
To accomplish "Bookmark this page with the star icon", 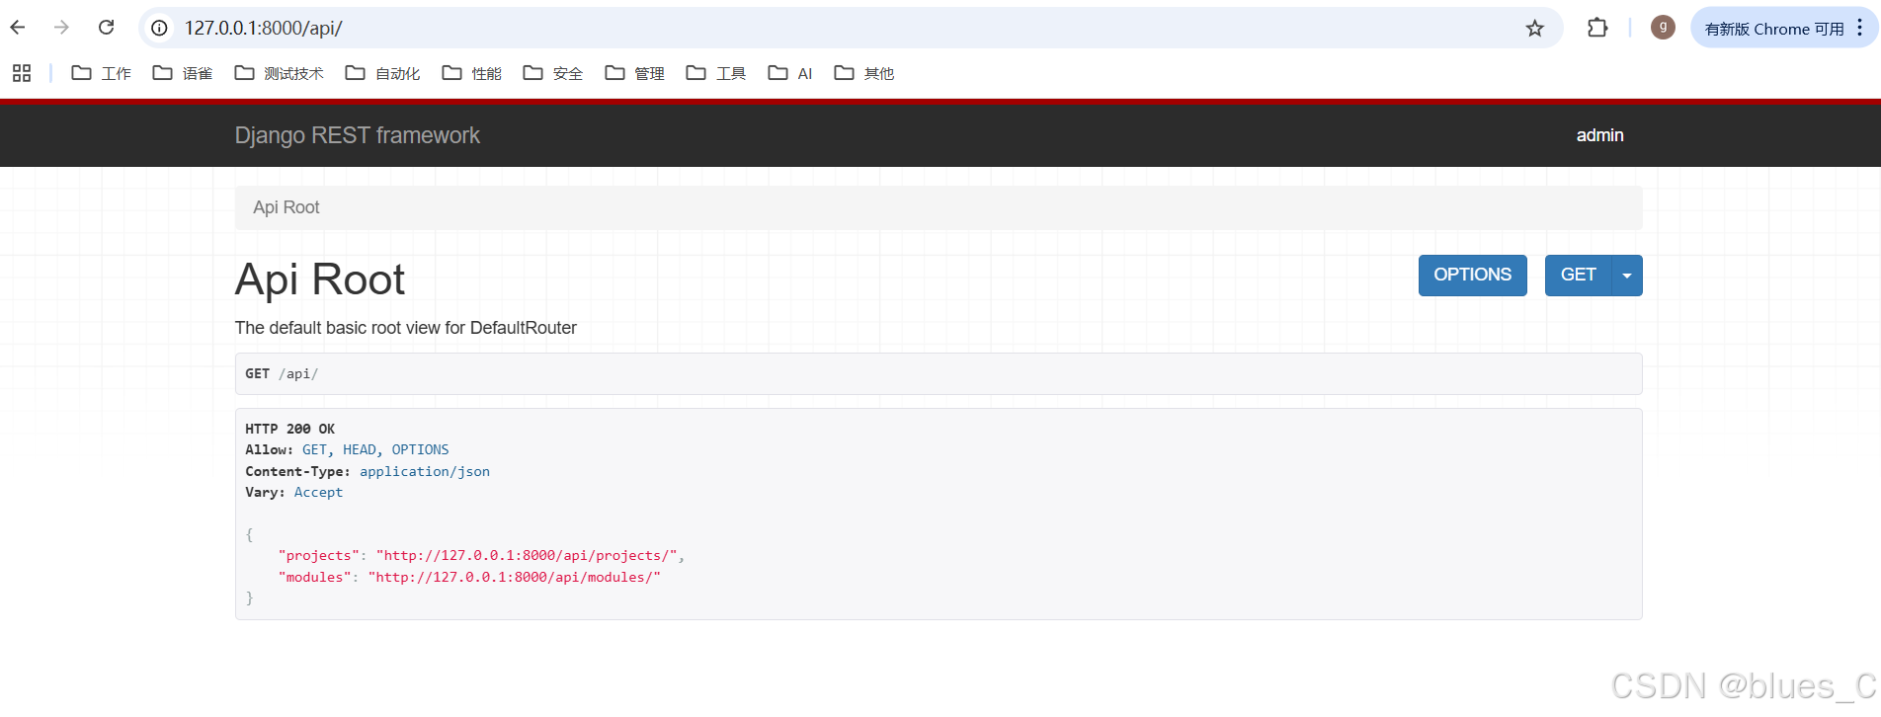I will 1534,29.
